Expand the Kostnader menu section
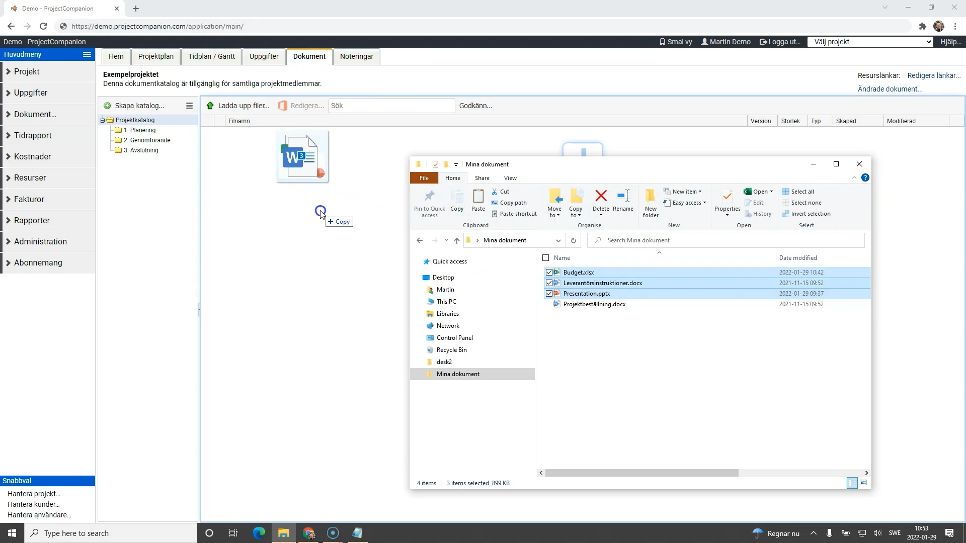 (32, 156)
